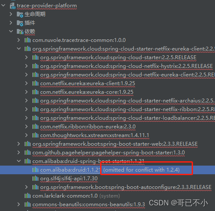Click library icon beside trace-common:1.0.0
The width and height of the screenshot is (215, 211).
28,40
